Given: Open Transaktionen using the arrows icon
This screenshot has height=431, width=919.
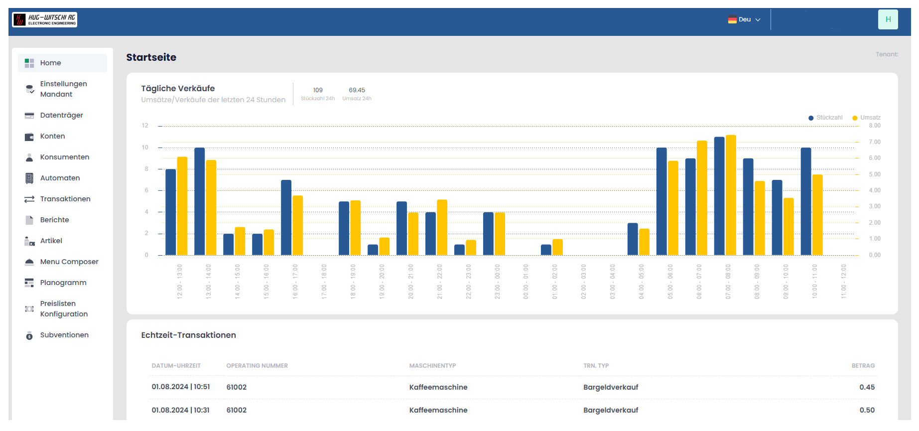Looking at the screenshot, I should [29, 199].
